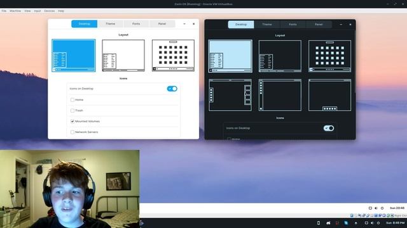Image resolution: width=407 pixels, height=228 pixels.
Task: Select Desktop tab in dark window
Action: (x=241, y=24)
